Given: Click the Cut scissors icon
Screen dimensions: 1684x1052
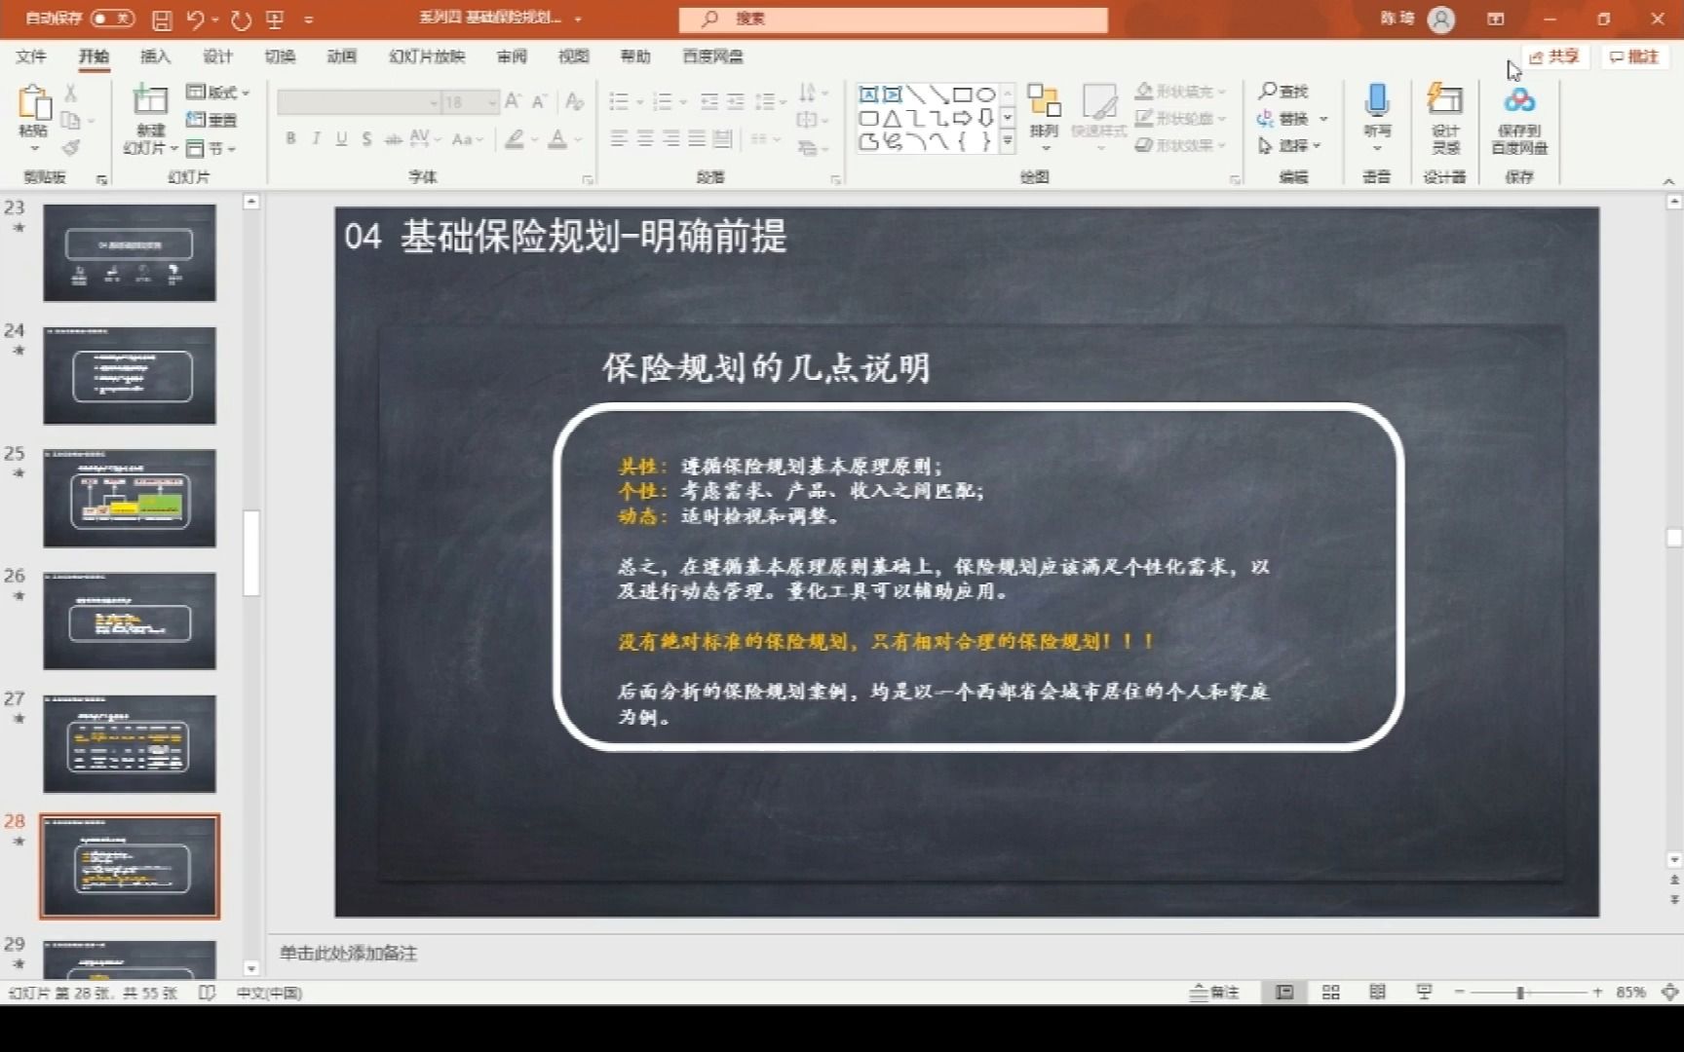Looking at the screenshot, I should click(x=70, y=93).
